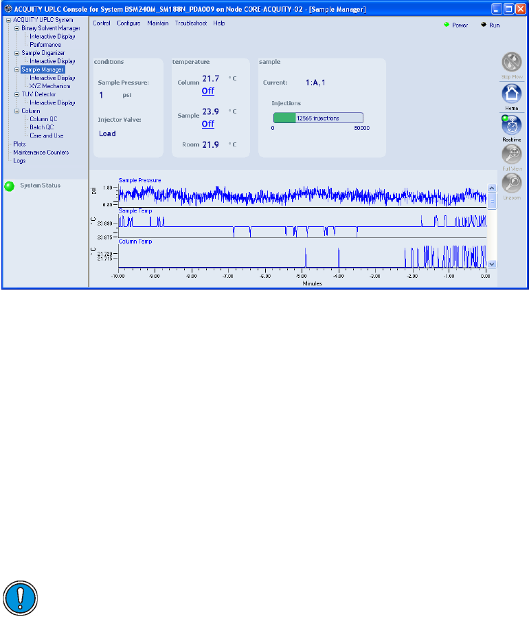The image size is (529, 617).
Task: Click the Sample temperature 23.9 reading
Action: pos(211,111)
